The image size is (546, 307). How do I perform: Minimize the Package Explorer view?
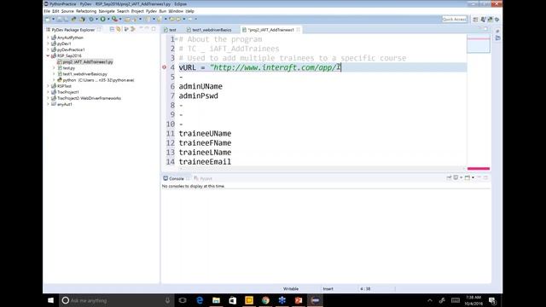point(147,29)
